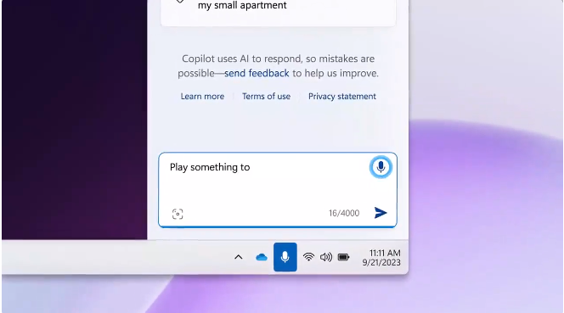Viewport: 564px width, 313px height.
Task: Click the 9/21/2023 date in the taskbar
Action: pyautogui.click(x=381, y=262)
